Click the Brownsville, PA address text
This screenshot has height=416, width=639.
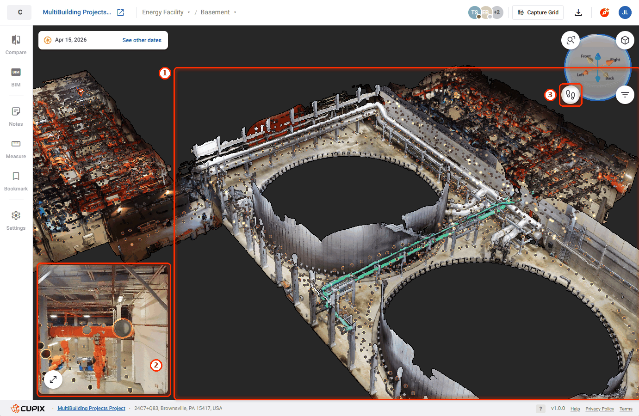pyautogui.click(x=178, y=409)
